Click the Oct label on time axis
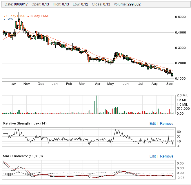 (13, 84)
